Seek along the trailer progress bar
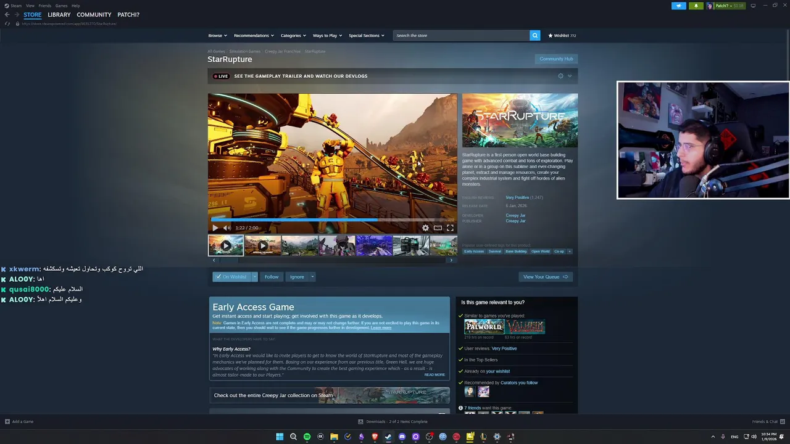Screen dimensions: 790x444 (332, 220)
